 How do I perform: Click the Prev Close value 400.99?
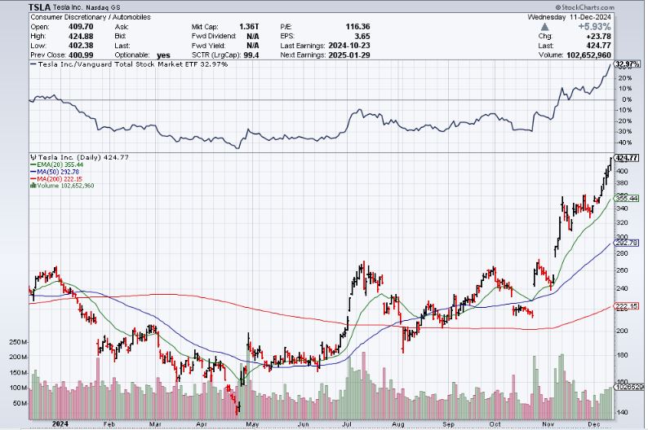point(81,55)
